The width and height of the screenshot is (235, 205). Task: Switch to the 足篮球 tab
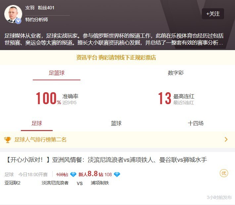pos(57,73)
